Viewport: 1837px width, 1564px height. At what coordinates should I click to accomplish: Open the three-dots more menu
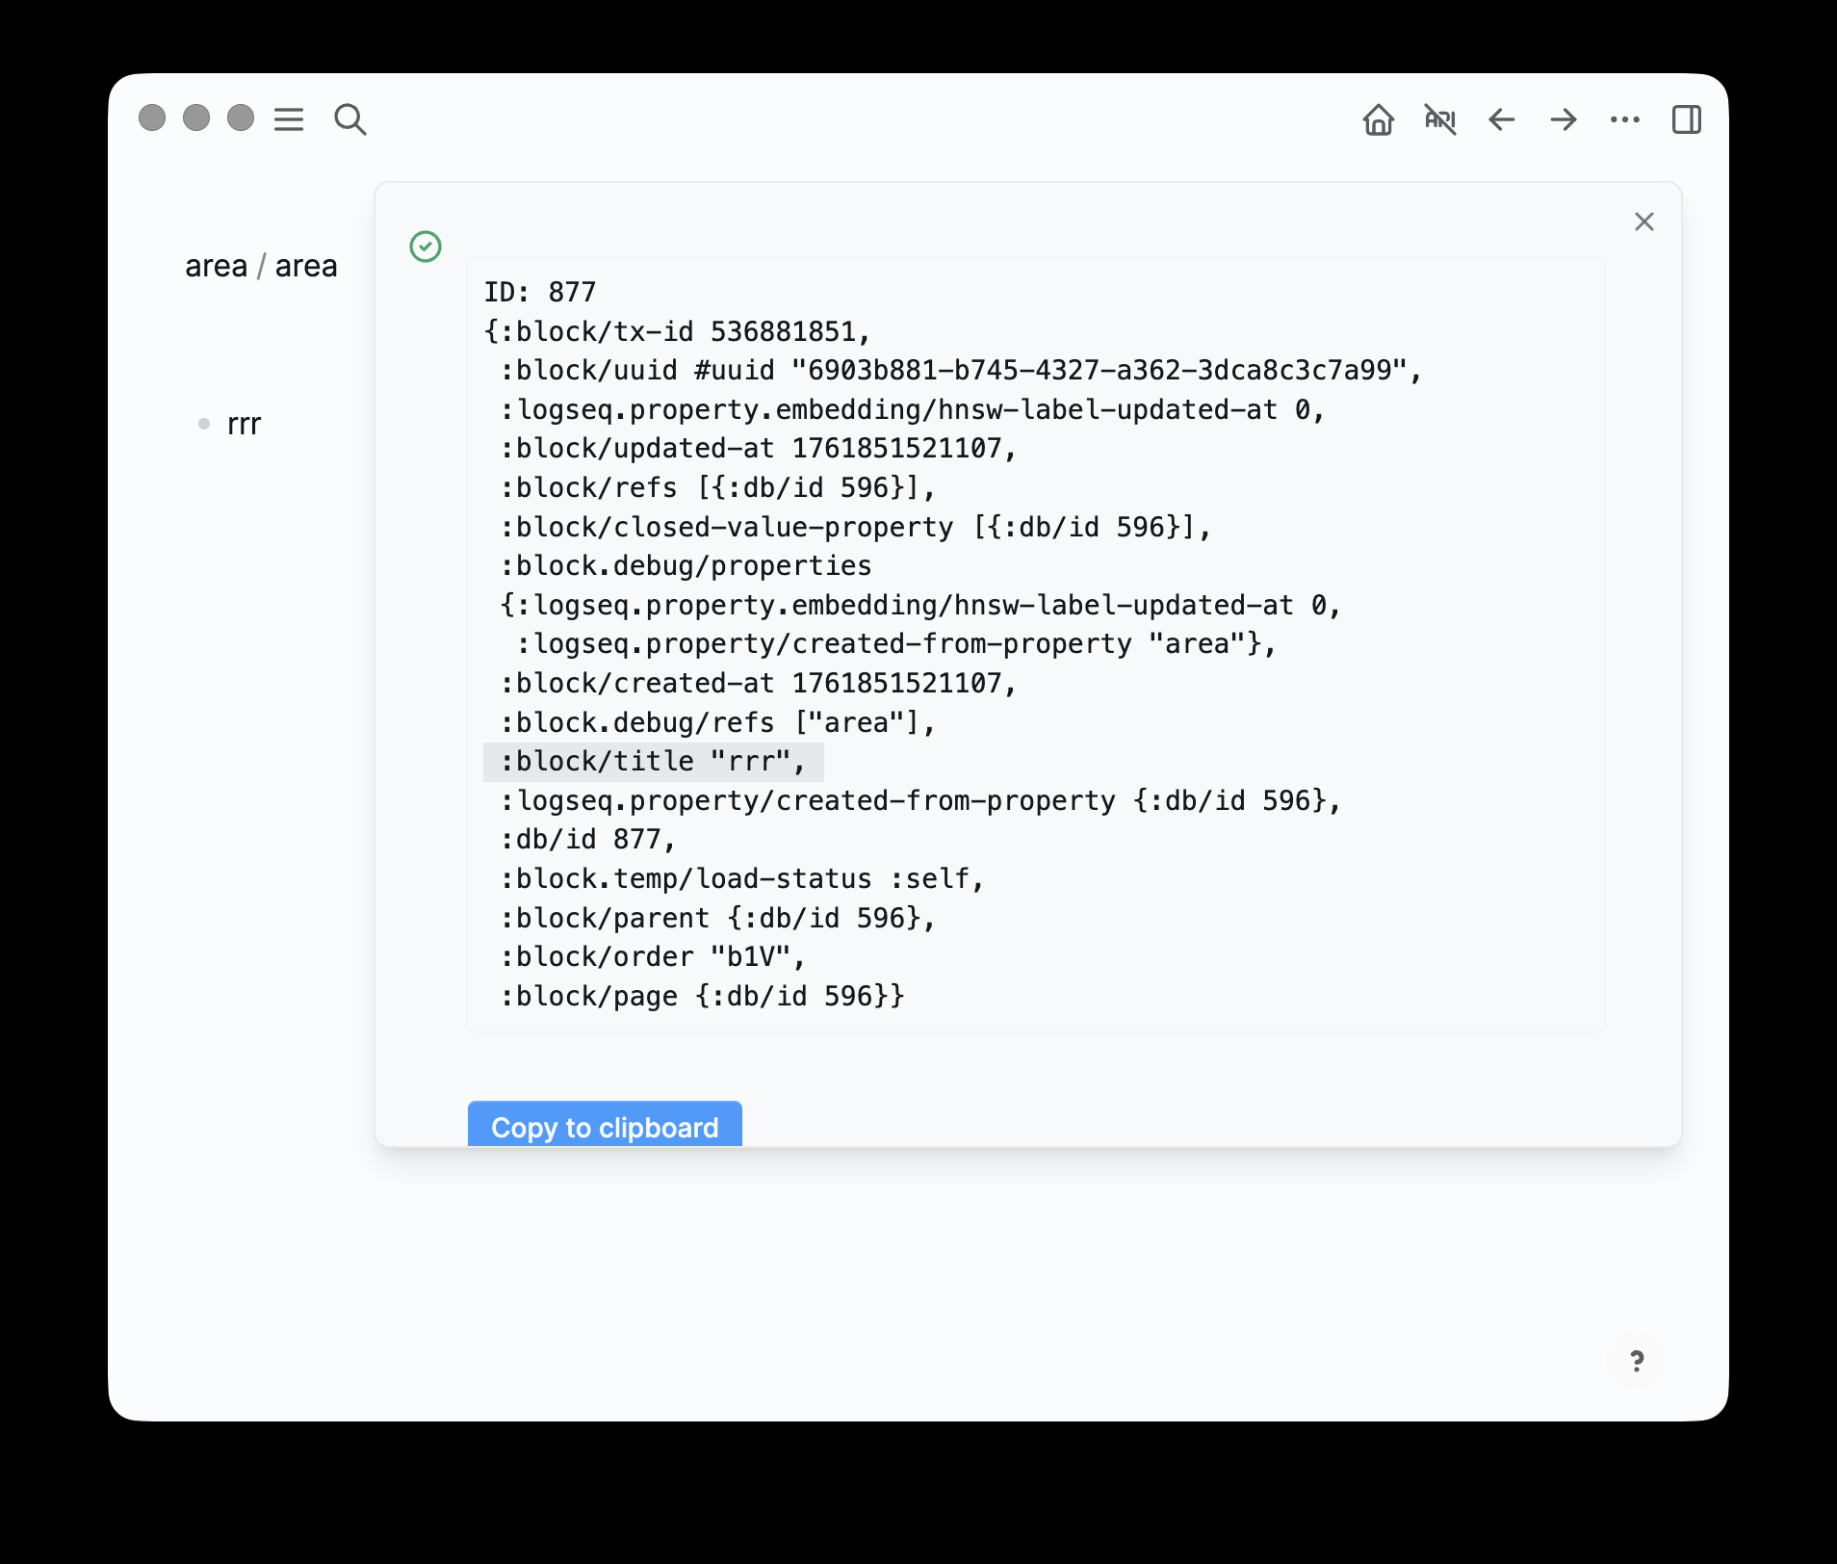click(1624, 119)
